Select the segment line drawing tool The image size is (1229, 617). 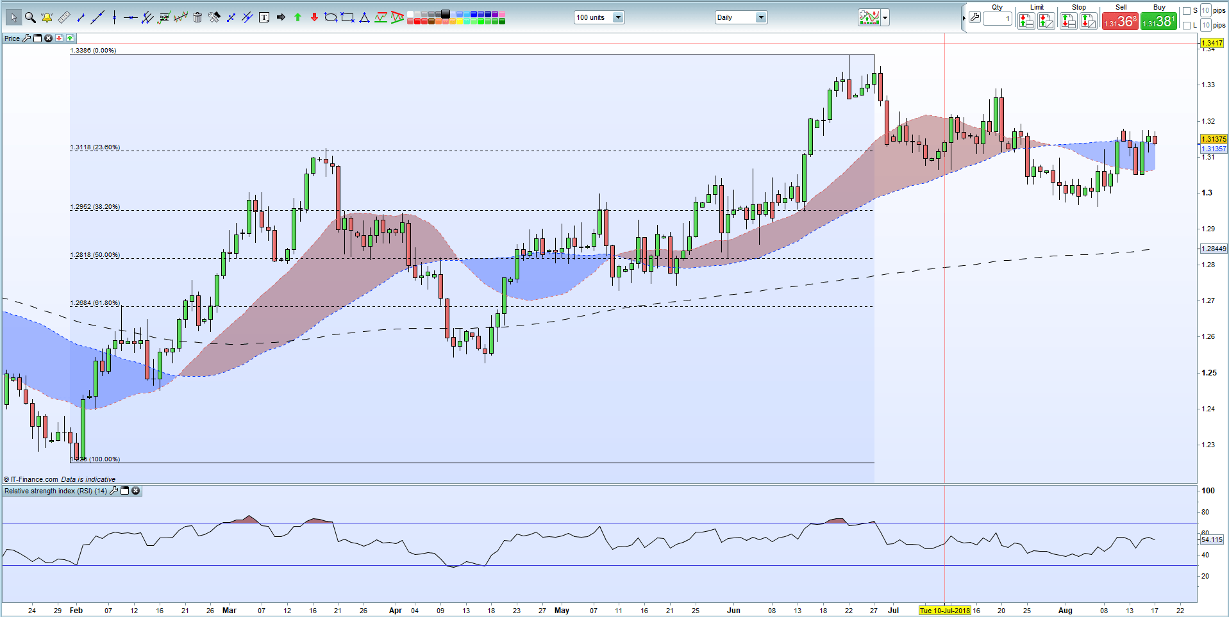click(x=81, y=17)
